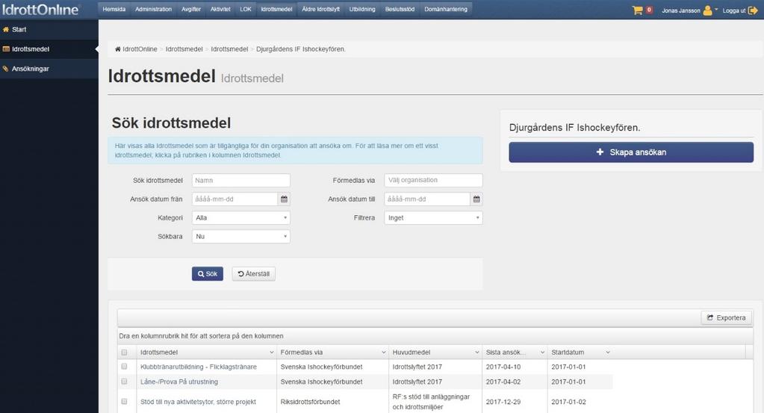Open calendar picker for Ansök datum från
The image size is (764, 413).
pos(284,199)
